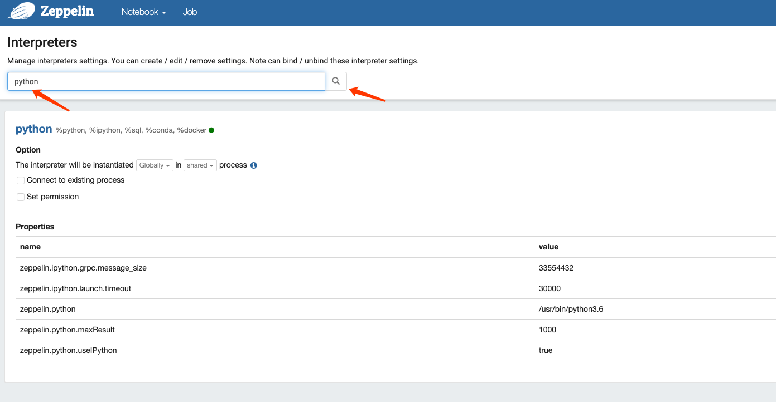Select zeppelin.python.maxResult property name
Image resolution: width=776 pixels, height=402 pixels.
coord(67,330)
